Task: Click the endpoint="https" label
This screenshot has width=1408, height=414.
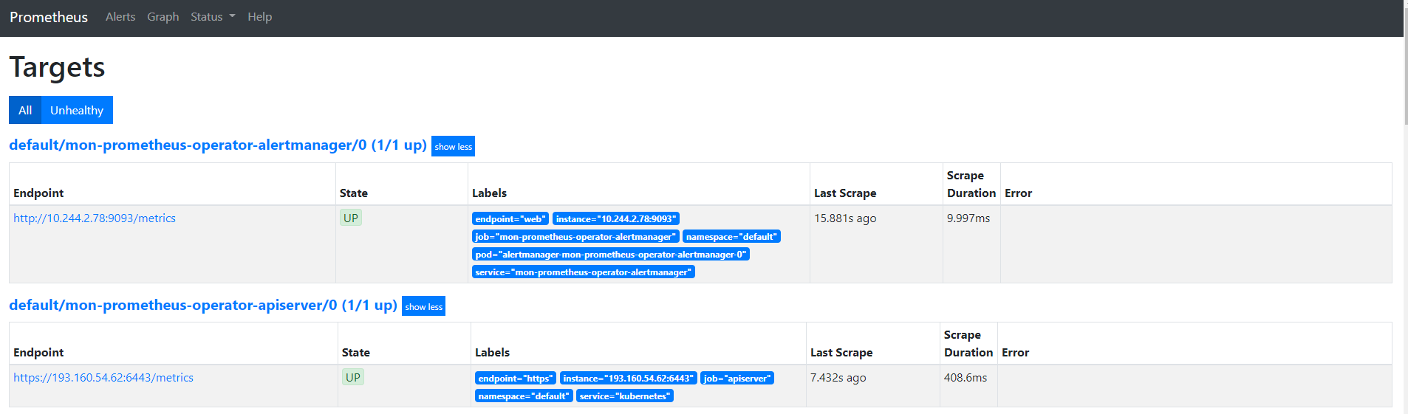Action: point(516,378)
